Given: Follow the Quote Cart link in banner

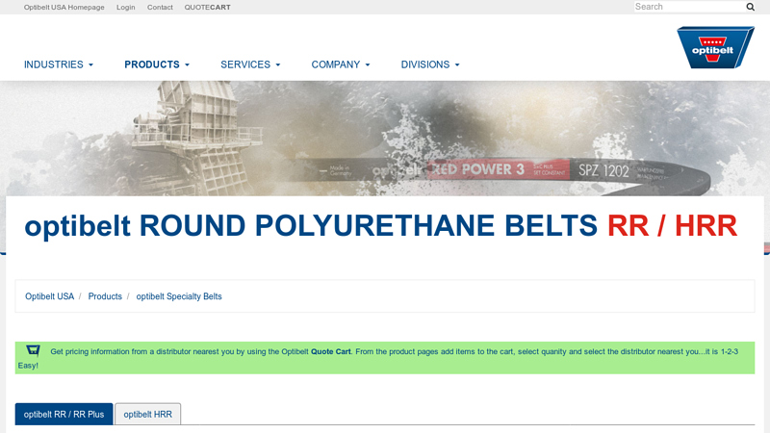Looking at the screenshot, I should point(331,351).
